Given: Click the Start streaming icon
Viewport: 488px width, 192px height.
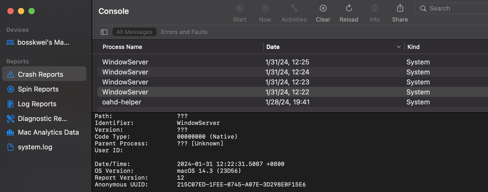Looking at the screenshot, I should [x=240, y=8].
